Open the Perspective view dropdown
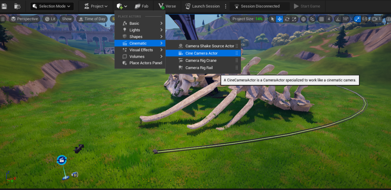This screenshot has width=391, height=190. pyautogui.click(x=24, y=19)
